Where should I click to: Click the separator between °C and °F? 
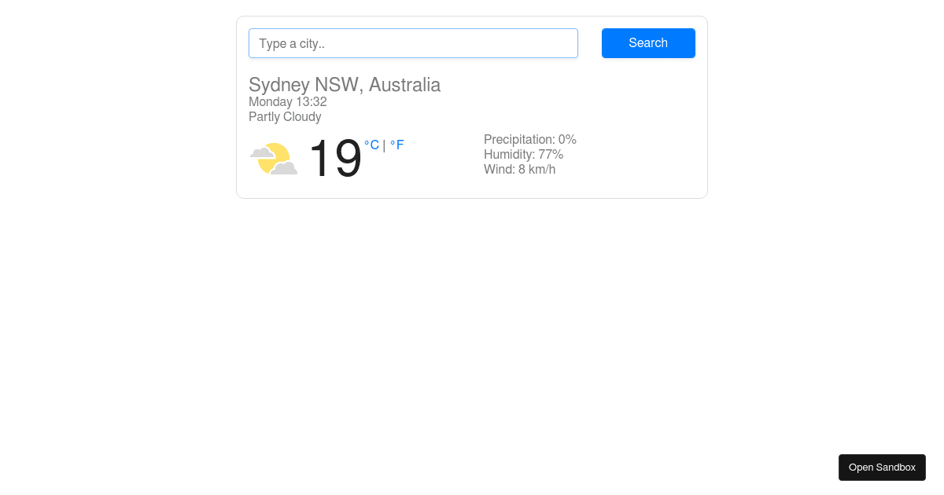point(384,145)
